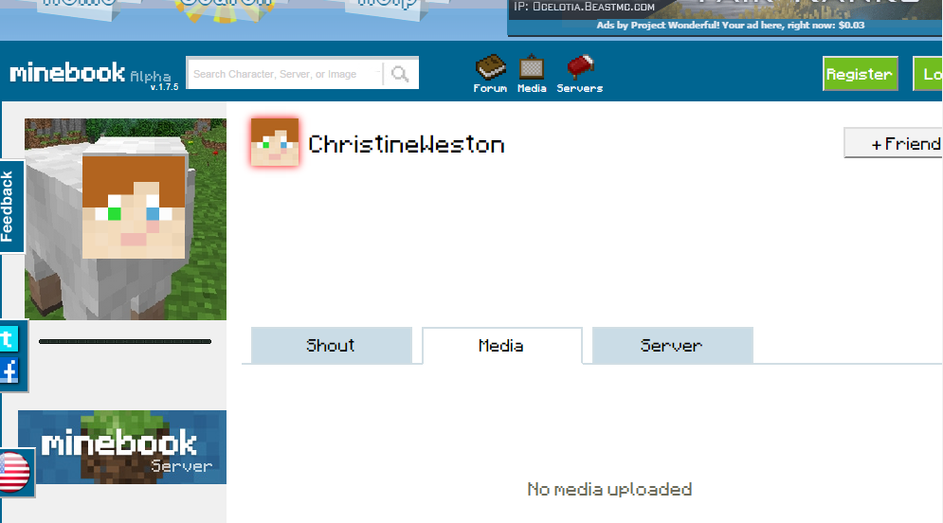Click the +Friend button
943x523 pixels.
click(x=893, y=143)
